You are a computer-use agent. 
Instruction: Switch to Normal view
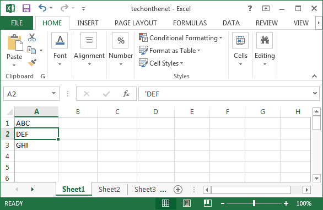pyautogui.click(x=165, y=203)
